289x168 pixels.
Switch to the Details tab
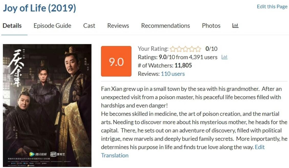12,26
